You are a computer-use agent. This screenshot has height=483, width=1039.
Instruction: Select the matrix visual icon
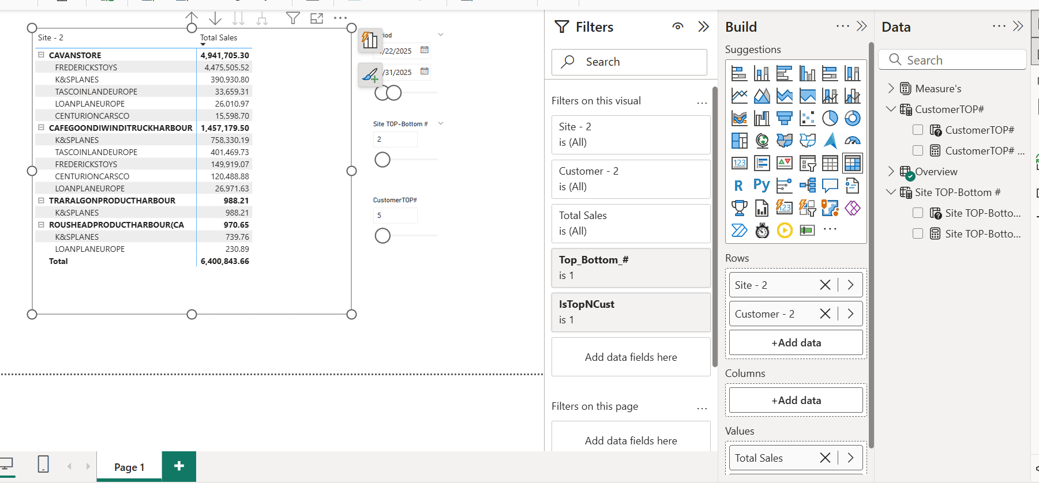[x=852, y=163]
